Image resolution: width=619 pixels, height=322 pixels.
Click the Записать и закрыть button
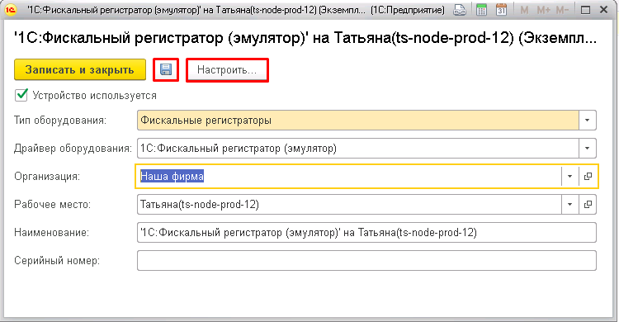click(80, 70)
